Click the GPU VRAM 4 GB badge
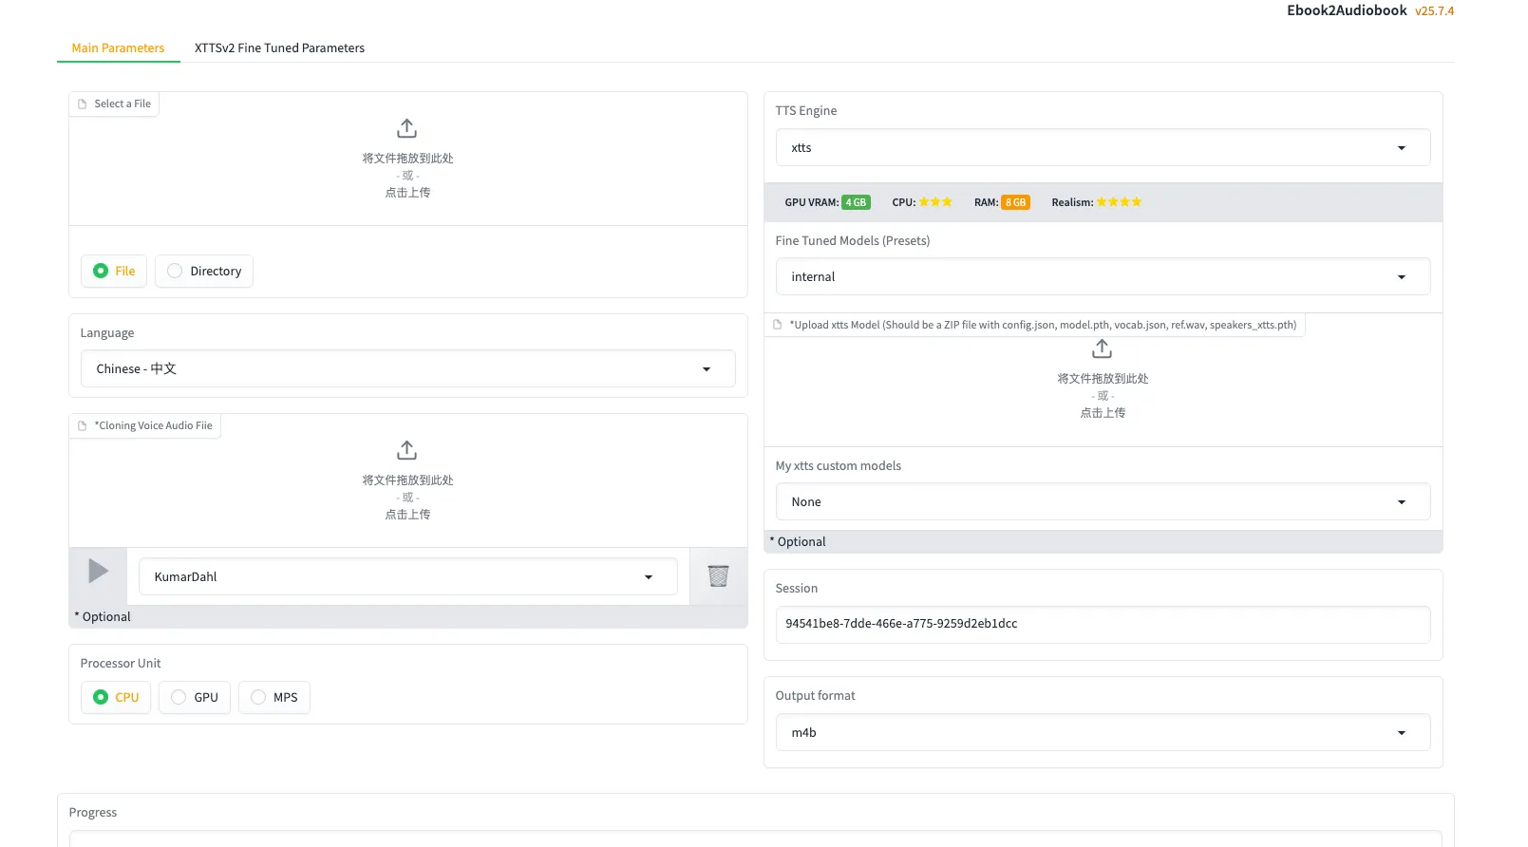This screenshot has height=847, width=1528. click(856, 202)
